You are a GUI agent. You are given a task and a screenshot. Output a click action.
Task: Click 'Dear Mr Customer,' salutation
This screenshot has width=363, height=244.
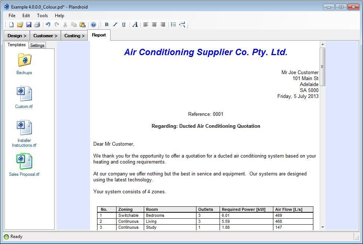coord(114,144)
